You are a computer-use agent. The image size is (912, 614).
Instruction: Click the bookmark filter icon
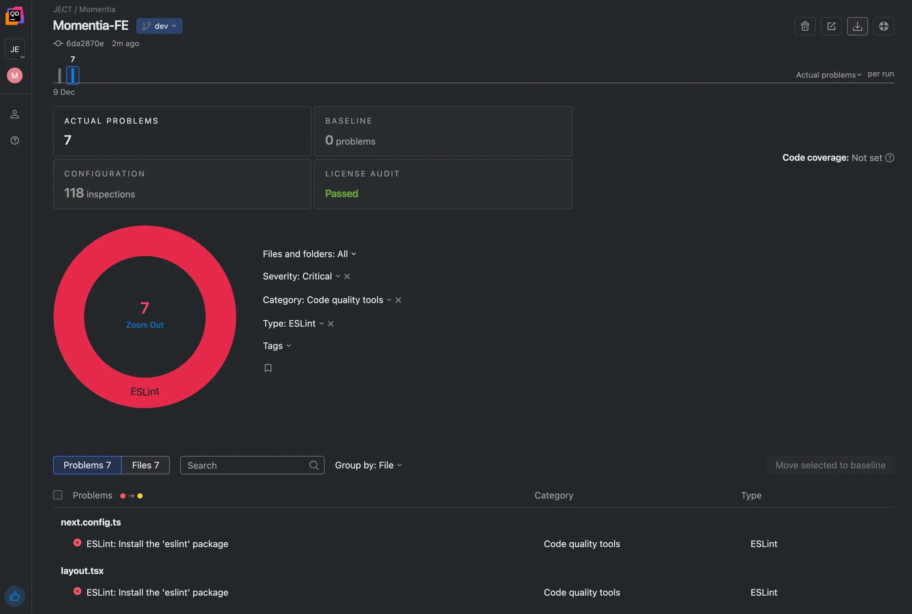click(268, 368)
